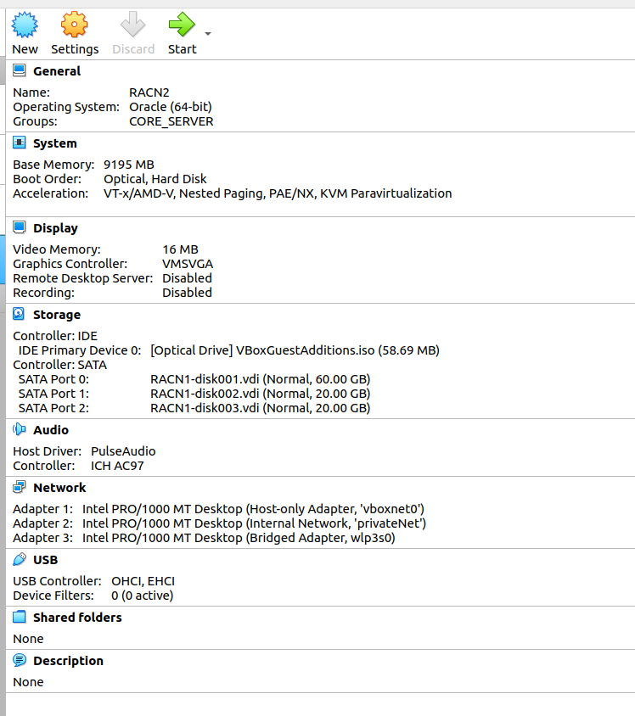The image size is (635, 716).
Task: Click the Discard down-arrow icon
Action: click(133, 25)
